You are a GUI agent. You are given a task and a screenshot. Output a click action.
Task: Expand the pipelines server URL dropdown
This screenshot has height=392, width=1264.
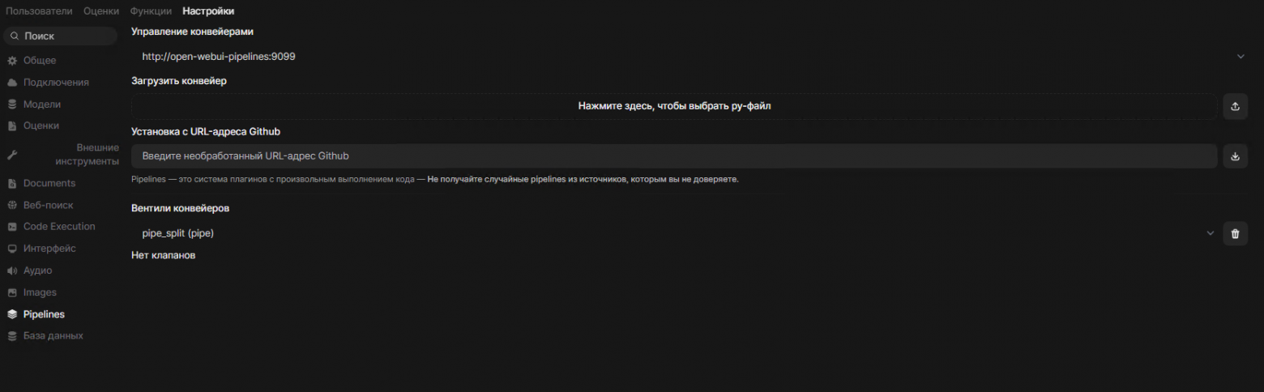(x=1241, y=57)
